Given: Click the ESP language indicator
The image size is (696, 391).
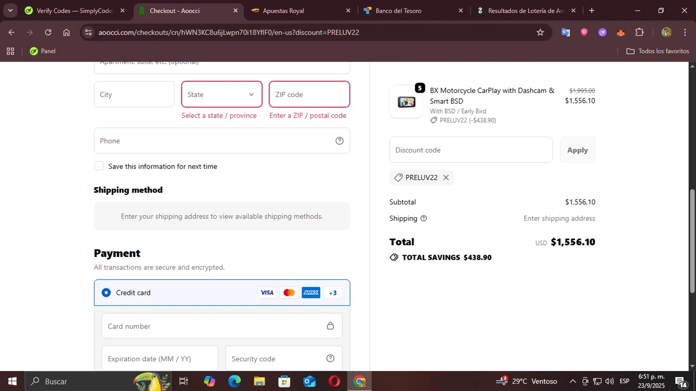Looking at the screenshot, I should (x=625, y=381).
